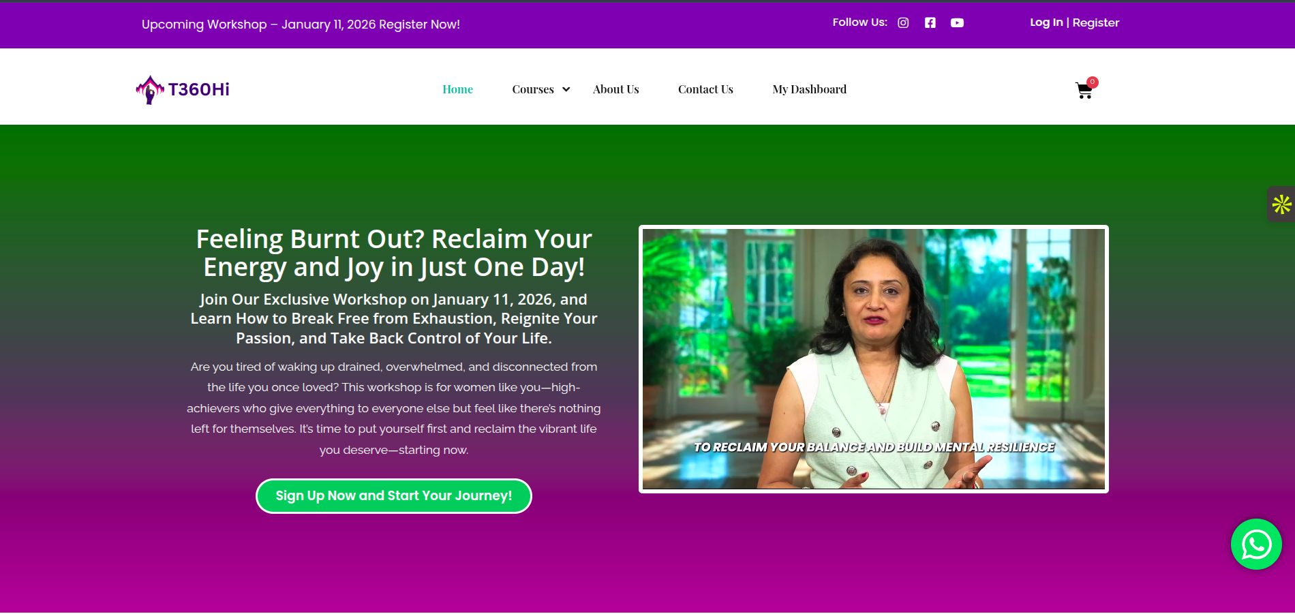This screenshot has width=1295, height=614.
Task: Click the Log In link
Action: point(1046,22)
